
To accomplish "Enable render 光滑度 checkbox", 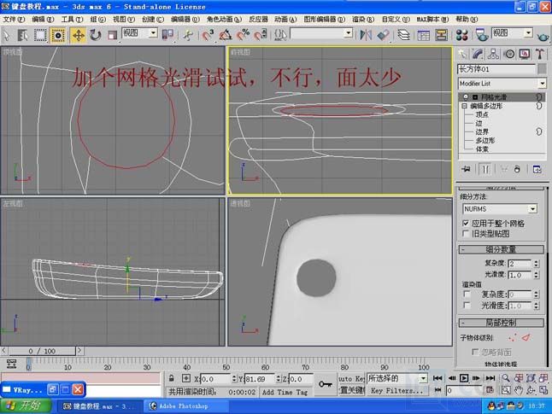I will [466, 305].
